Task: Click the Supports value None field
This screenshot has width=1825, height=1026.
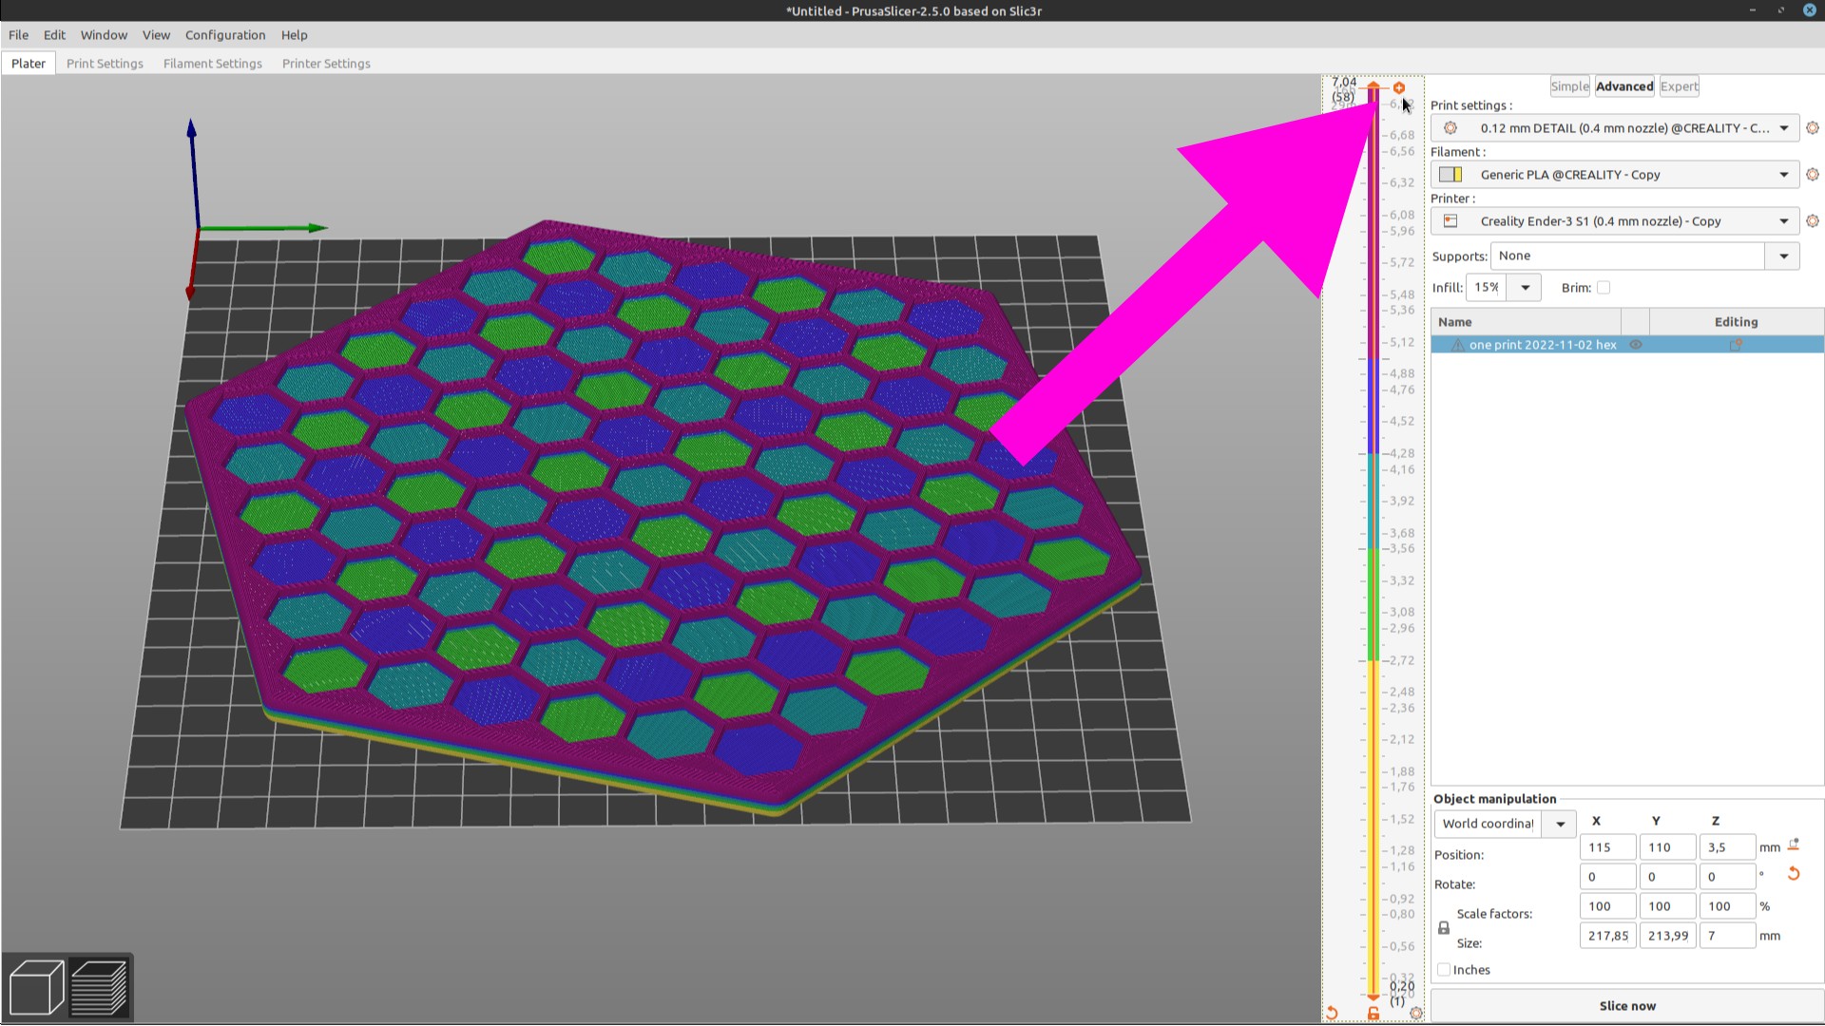Action: click(1627, 256)
